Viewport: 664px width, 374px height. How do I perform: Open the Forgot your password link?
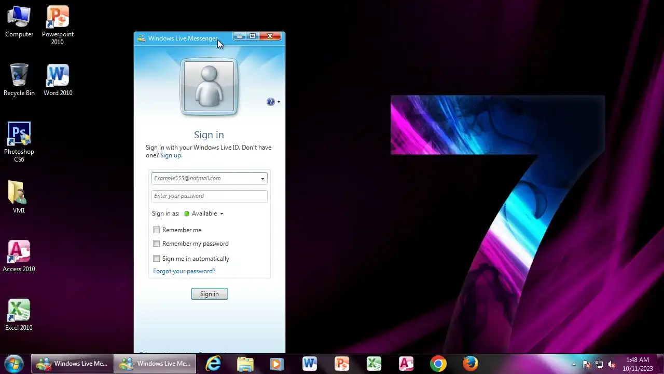(x=184, y=271)
